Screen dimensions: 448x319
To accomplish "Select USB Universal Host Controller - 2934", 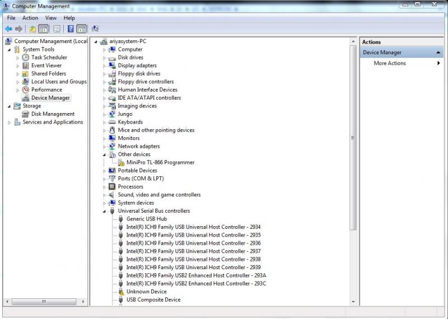I will (193, 227).
